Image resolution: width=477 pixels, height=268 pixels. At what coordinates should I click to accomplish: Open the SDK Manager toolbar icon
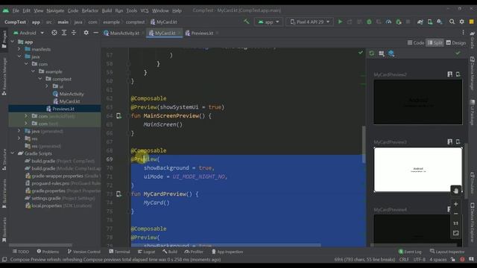[x=440, y=22]
